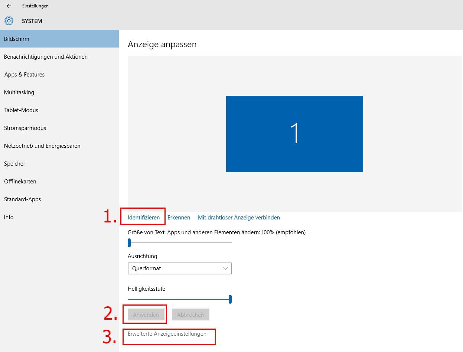The width and height of the screenshot is (463, 352).
Task: Click the Abbrechen button
Action: pos(190,314)
